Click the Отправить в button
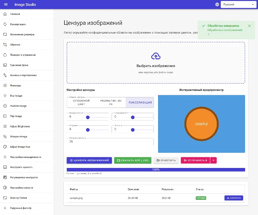The image size is (258, 215). click(195, 160)
